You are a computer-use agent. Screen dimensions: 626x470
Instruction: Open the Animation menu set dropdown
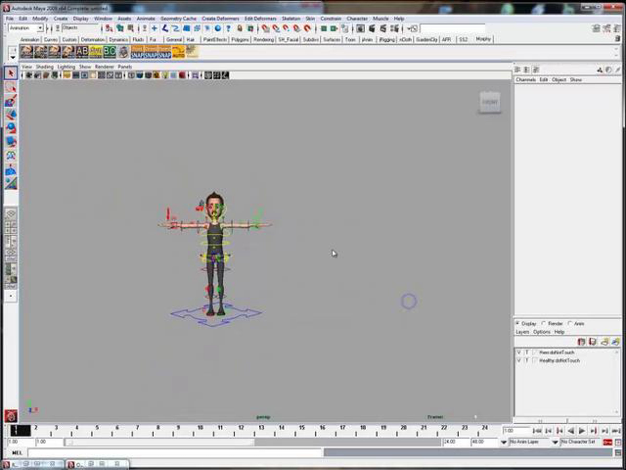point(40,28)
